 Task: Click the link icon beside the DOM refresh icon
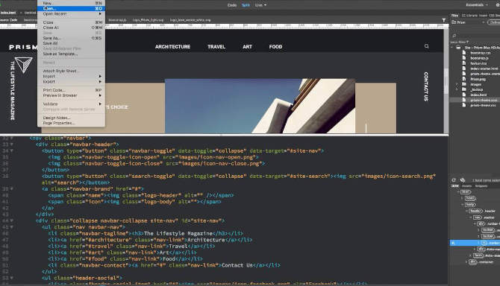pyautogui.click(x=463, y=180)
